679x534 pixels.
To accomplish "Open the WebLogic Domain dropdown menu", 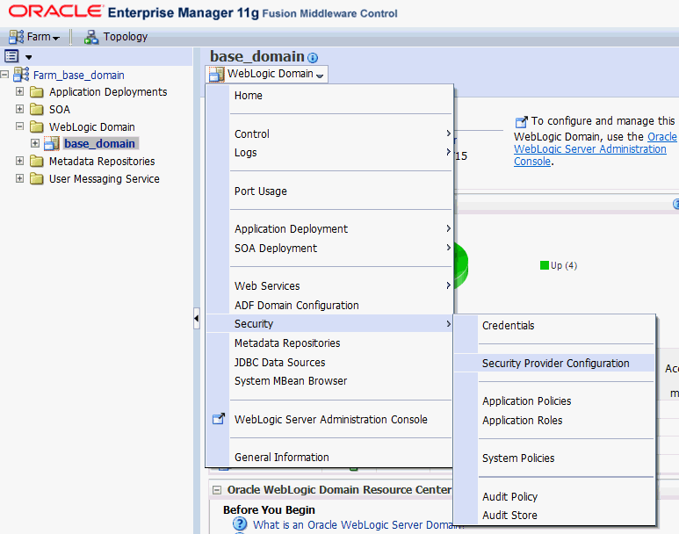I will [x=268, y=74].
